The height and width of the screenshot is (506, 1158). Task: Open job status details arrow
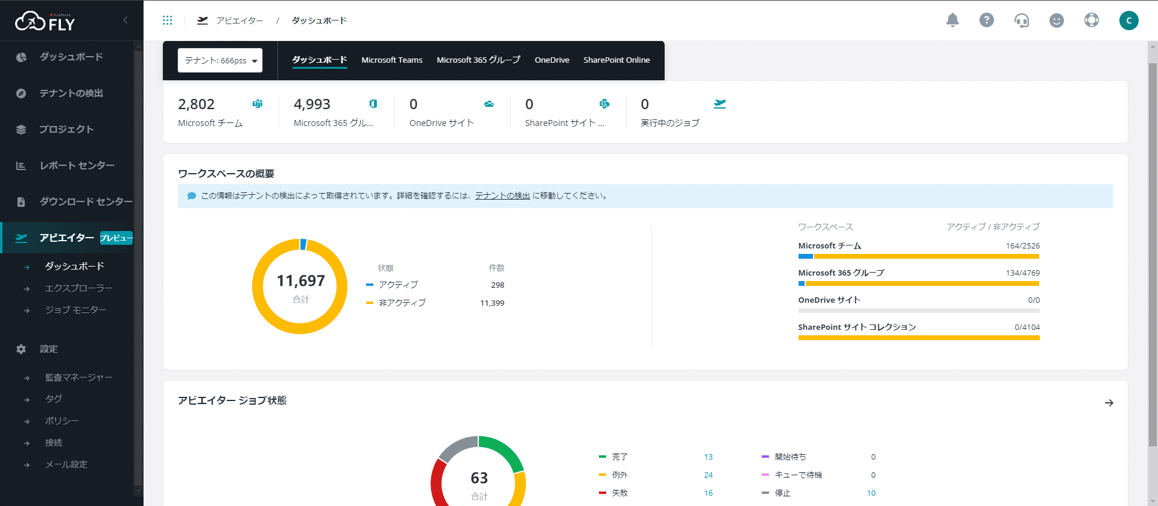(1109, 403)
